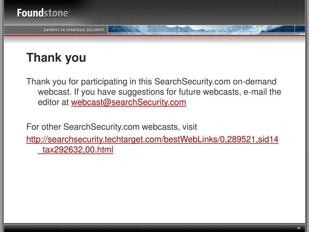Click the black footer bar
Image resolution: width=309 pixels, height=232 pixels.
(x=154, y=228)
